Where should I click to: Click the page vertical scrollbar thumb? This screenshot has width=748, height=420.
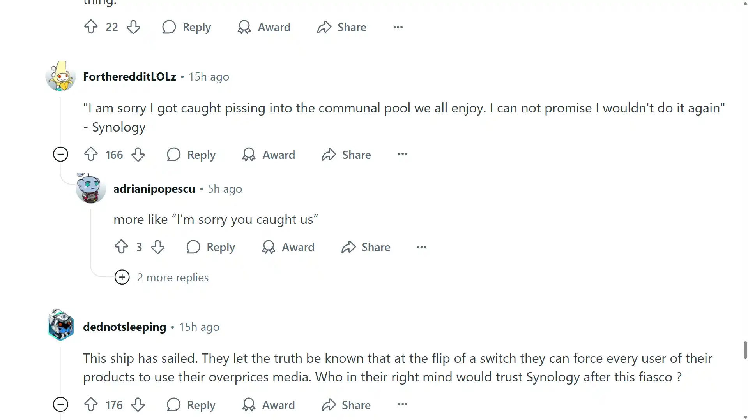(745, 350)
